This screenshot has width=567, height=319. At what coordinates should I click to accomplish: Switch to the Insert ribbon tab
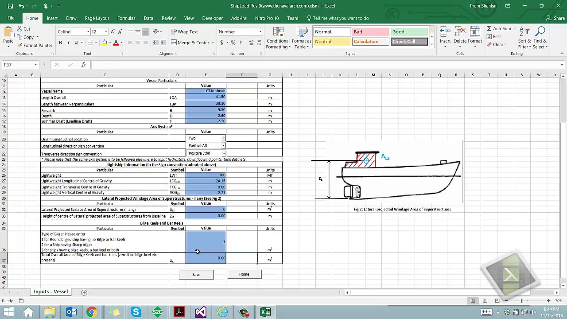click(52, 18)
